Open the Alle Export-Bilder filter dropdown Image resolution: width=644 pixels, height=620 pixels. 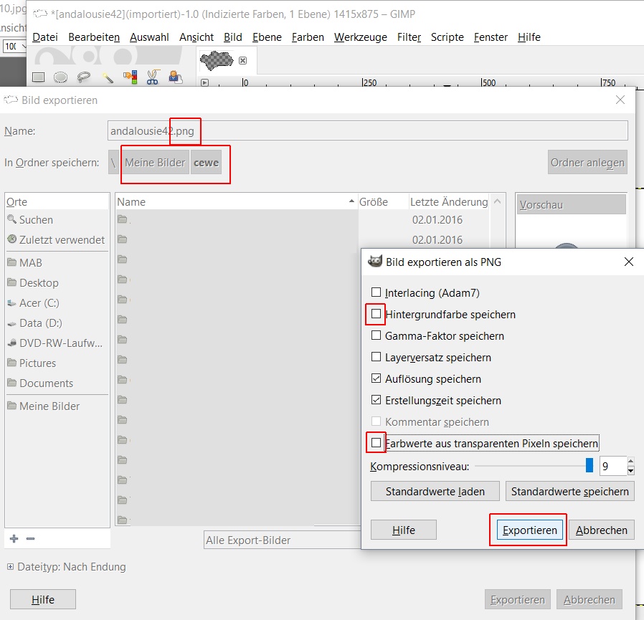pyautogui.click(x=282, y=540)
